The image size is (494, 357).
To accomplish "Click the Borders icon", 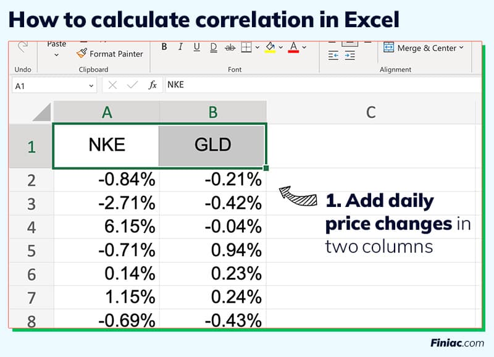I will (x=246, y=48).
